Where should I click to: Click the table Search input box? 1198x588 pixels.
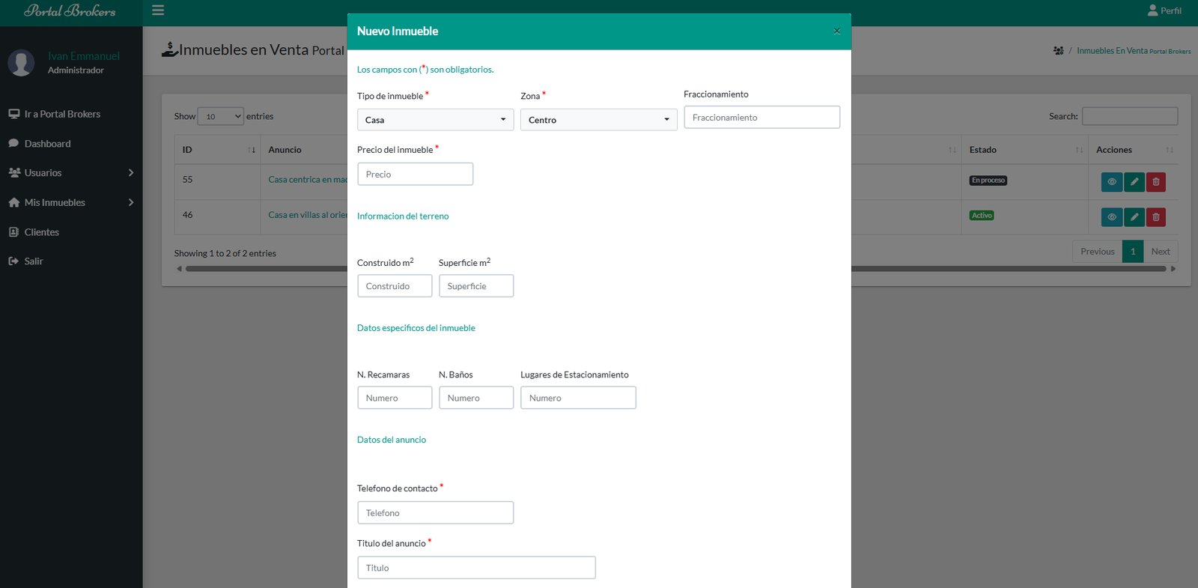[x=1130, y=116]
